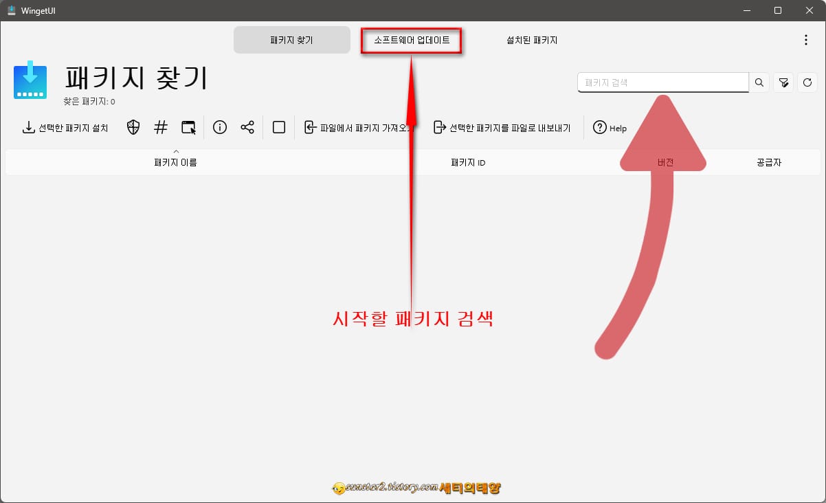826x503 pixels.
Task: Reload package sources with the refresh icon
Action: click(807, 82)
